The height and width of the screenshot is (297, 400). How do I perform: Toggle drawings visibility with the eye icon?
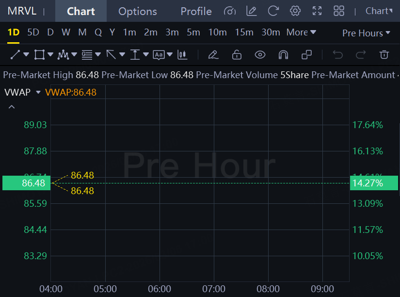(x=260, y=55)
